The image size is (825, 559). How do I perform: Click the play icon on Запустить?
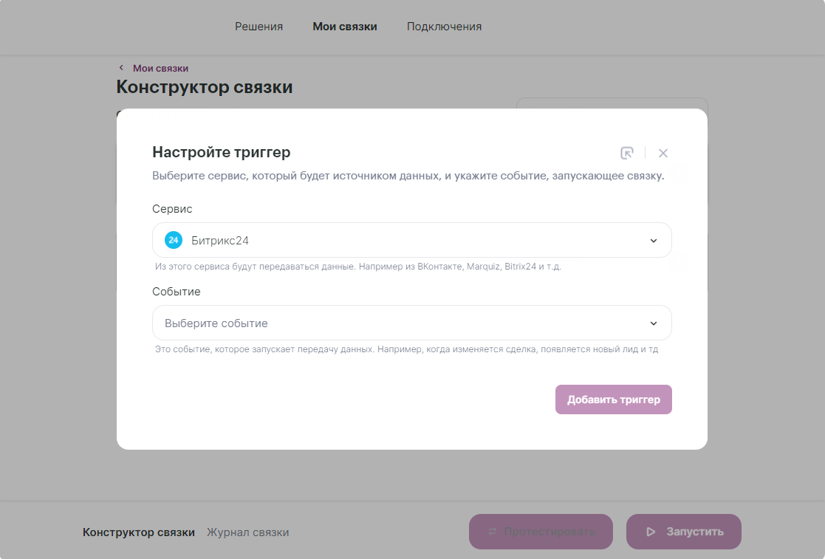point(651,532)
